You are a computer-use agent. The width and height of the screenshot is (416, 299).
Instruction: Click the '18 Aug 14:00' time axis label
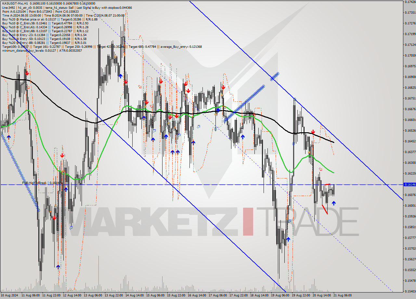pos(259,295)
